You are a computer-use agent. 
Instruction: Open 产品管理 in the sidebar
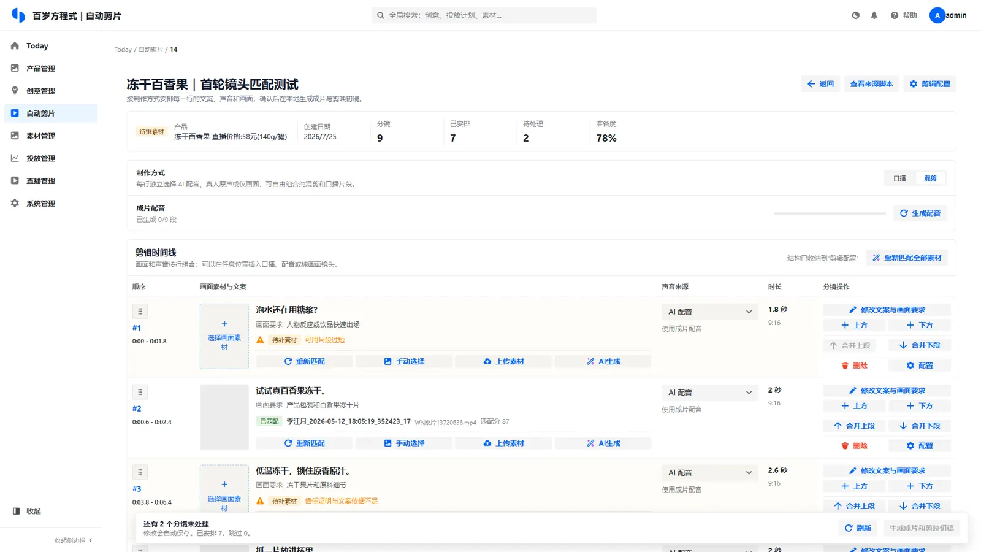pos(51,69)
